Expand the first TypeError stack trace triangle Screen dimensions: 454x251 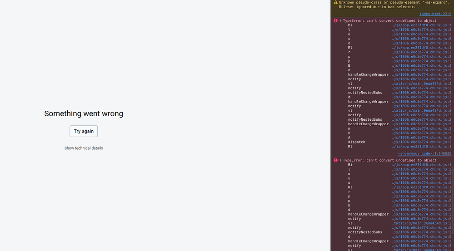340,20
